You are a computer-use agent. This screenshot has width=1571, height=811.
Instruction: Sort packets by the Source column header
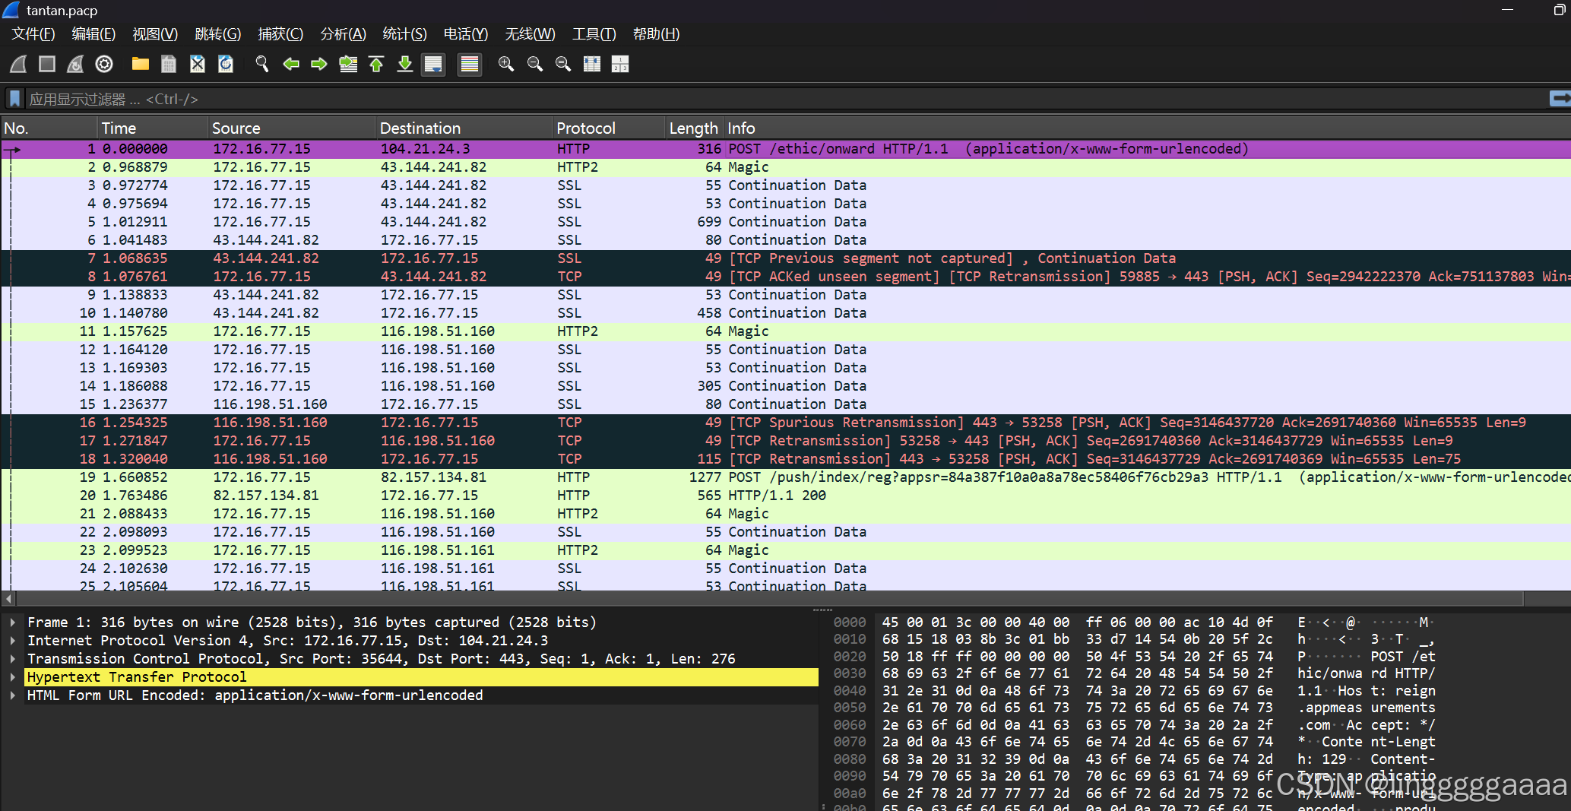292,128
